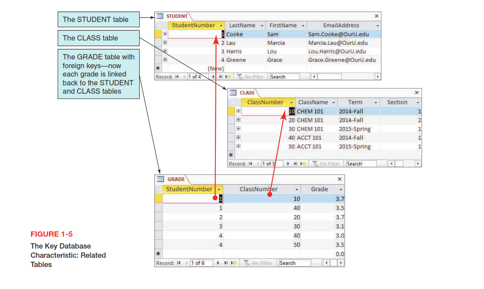Click No Filter indicator in STUDENT window

pos(250,77)
